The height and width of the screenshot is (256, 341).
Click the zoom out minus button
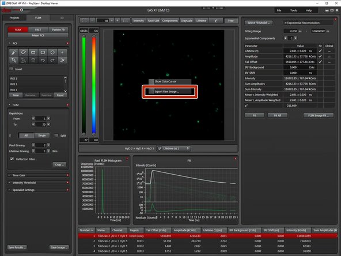coord(92,20)
